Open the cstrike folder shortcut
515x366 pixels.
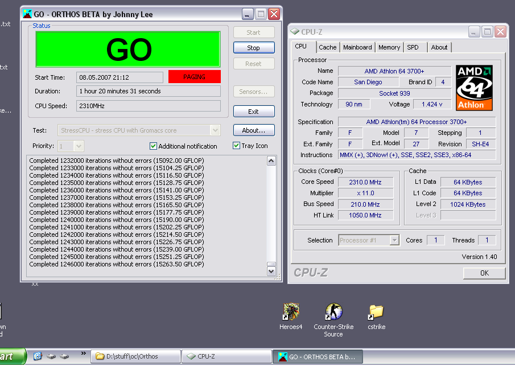click(376, 316)
